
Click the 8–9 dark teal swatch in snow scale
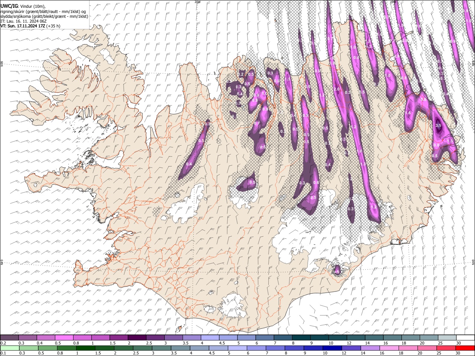301,337
